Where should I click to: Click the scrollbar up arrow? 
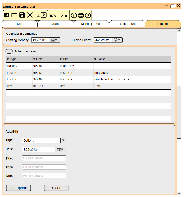(x=179, y=30)
